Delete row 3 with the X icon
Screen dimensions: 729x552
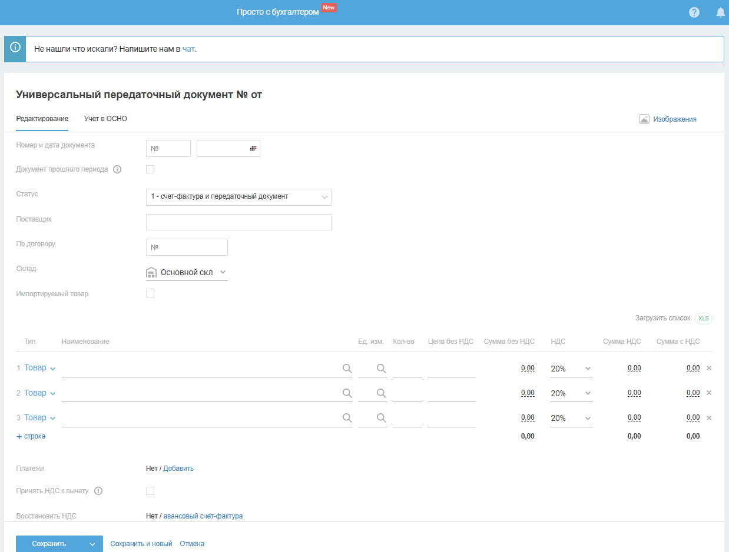[x=709, y=418]
